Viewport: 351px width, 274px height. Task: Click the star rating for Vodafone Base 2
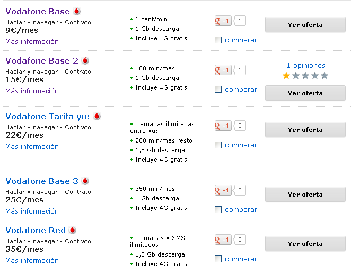tap(305, 76)
